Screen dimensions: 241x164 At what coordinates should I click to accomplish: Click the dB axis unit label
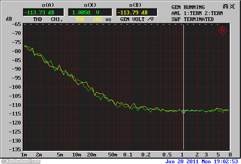tap(9, 19)
